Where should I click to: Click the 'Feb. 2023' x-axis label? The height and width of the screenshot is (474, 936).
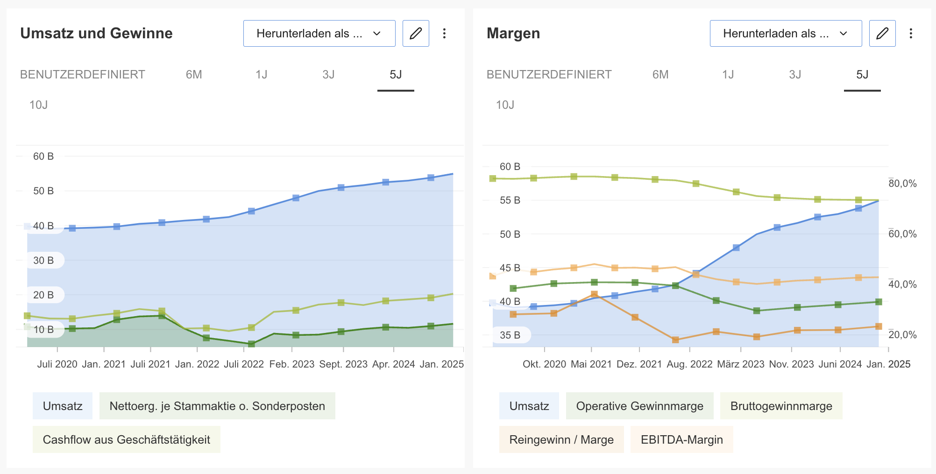(292, 364)
